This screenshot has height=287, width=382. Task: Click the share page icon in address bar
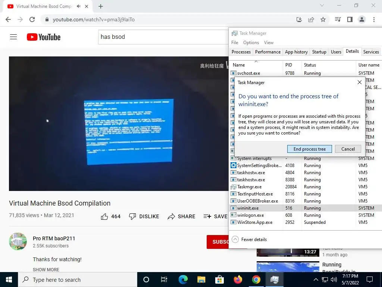click(x=311, y=19)
